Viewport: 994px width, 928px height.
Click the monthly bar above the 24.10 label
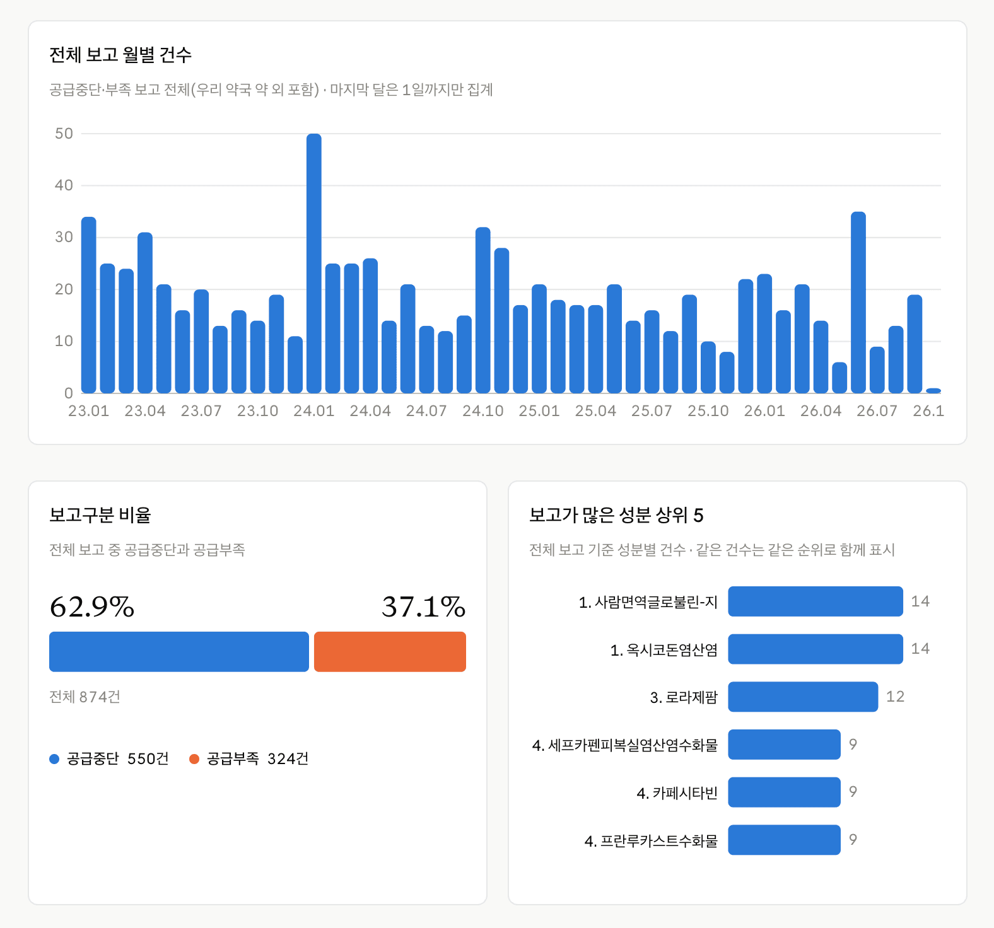pos(483,310)
